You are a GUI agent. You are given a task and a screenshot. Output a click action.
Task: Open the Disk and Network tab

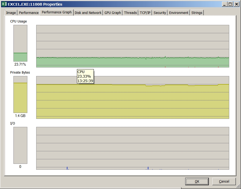coord(88,13)
